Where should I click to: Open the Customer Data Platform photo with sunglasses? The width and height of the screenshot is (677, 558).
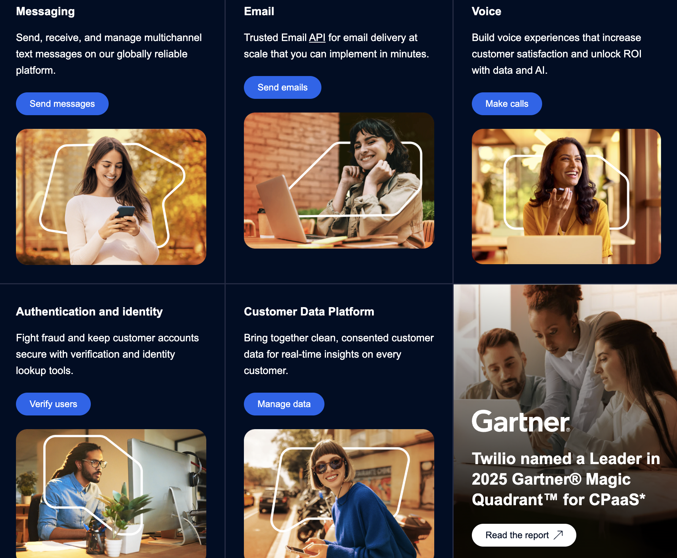pyautogui.click(x=339, y=493)
